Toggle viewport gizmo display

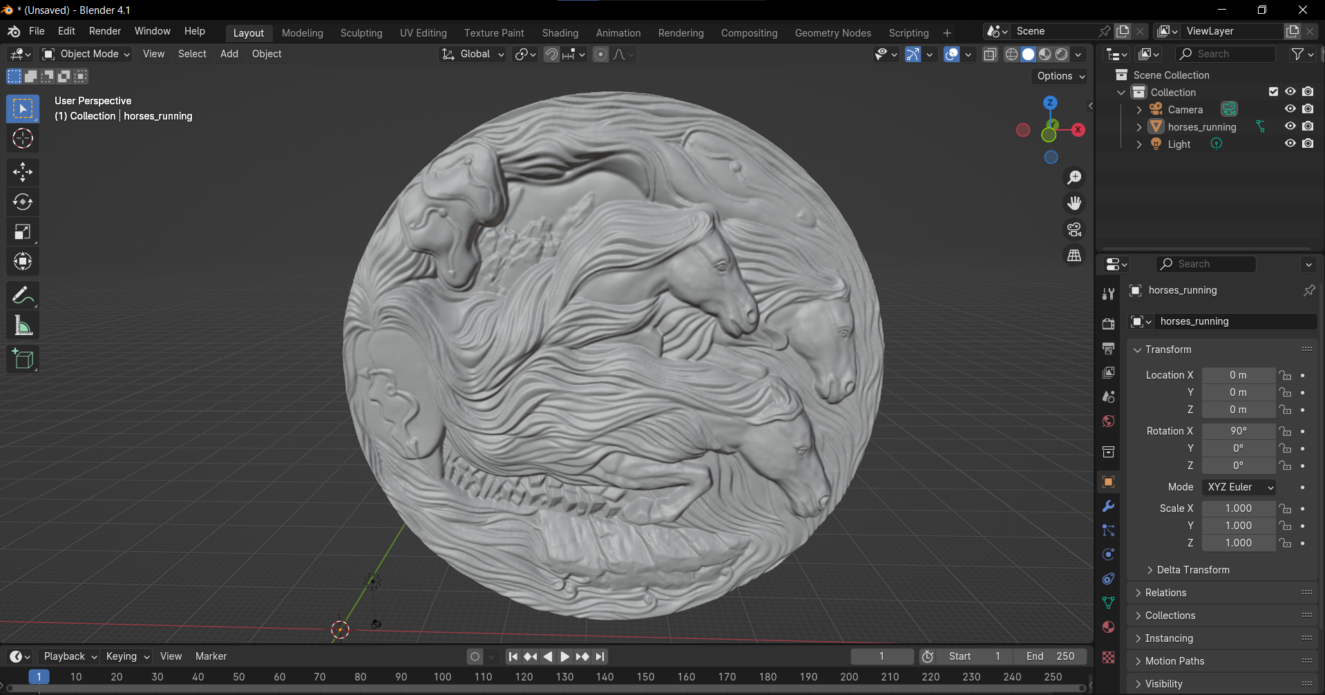tap(913, 55)
